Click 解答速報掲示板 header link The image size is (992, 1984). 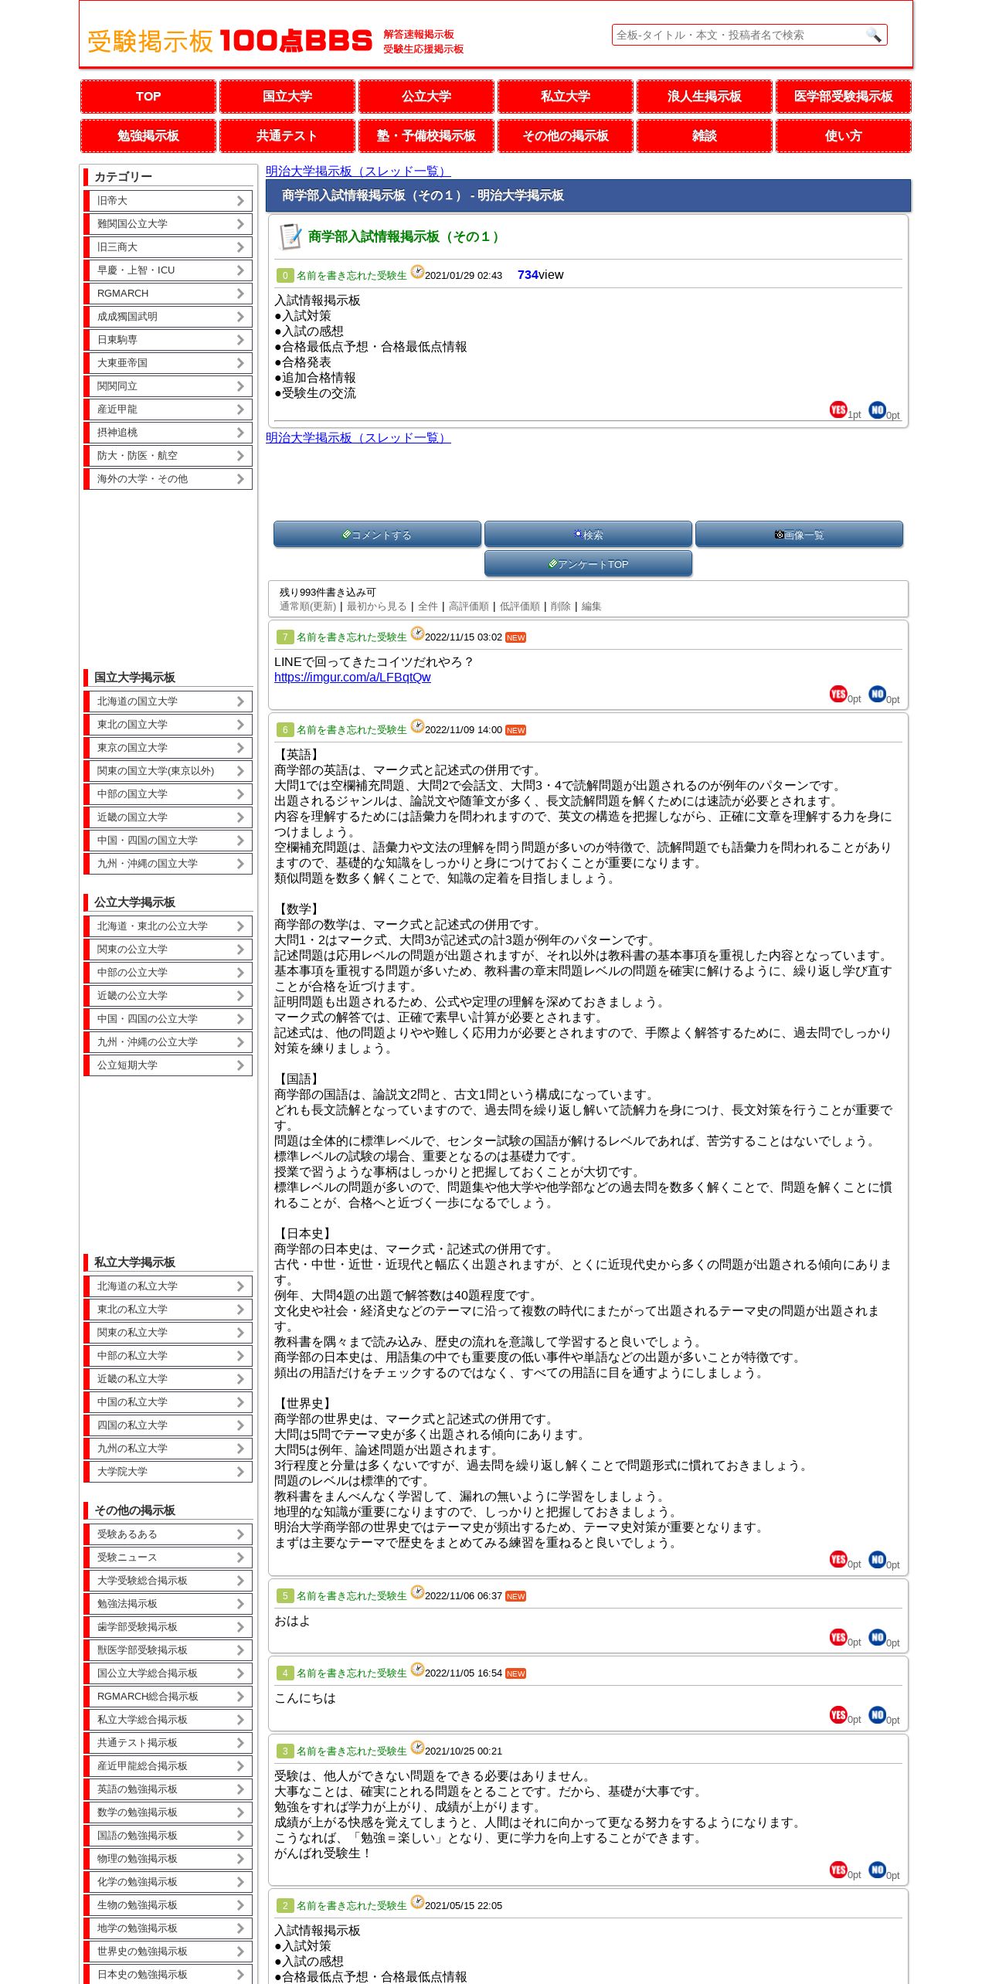tap(419, 35)
